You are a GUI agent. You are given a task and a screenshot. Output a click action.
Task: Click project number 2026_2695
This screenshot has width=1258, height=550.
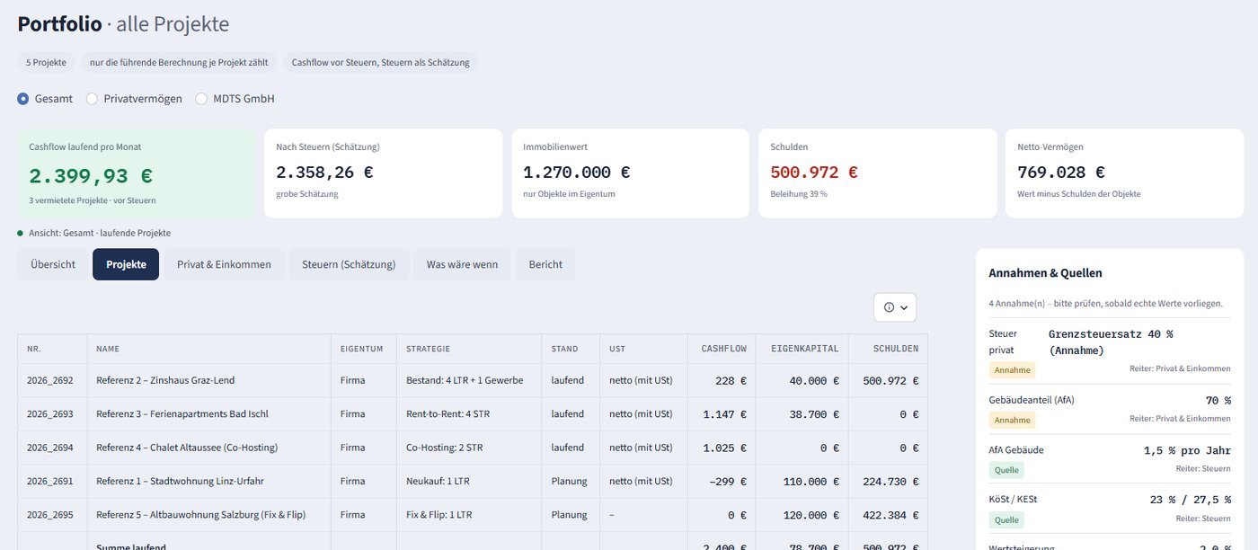(50, 515)
